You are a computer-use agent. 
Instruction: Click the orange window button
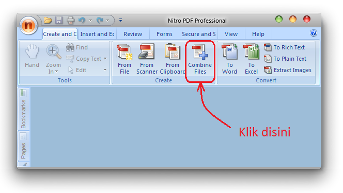click(x=293, y=19)
